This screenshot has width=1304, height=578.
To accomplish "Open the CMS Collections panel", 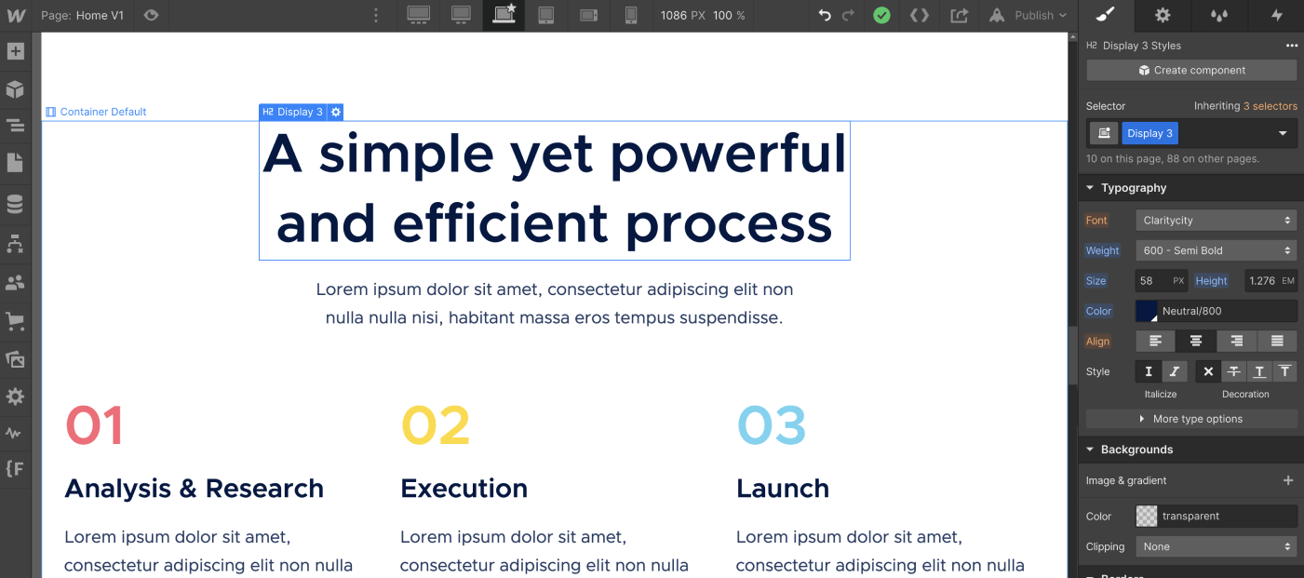I will click(x=15, y=203).
